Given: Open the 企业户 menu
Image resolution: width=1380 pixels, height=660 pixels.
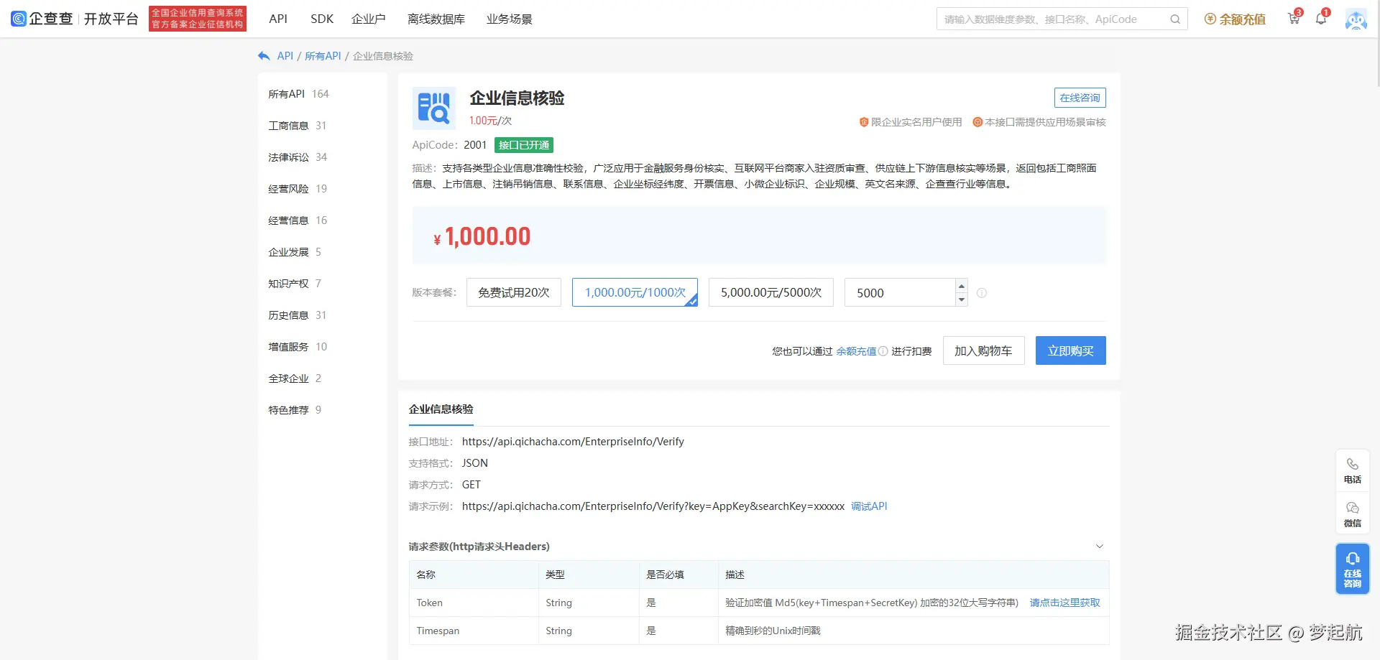Looking at the screenshot, I should click(369, 19).
